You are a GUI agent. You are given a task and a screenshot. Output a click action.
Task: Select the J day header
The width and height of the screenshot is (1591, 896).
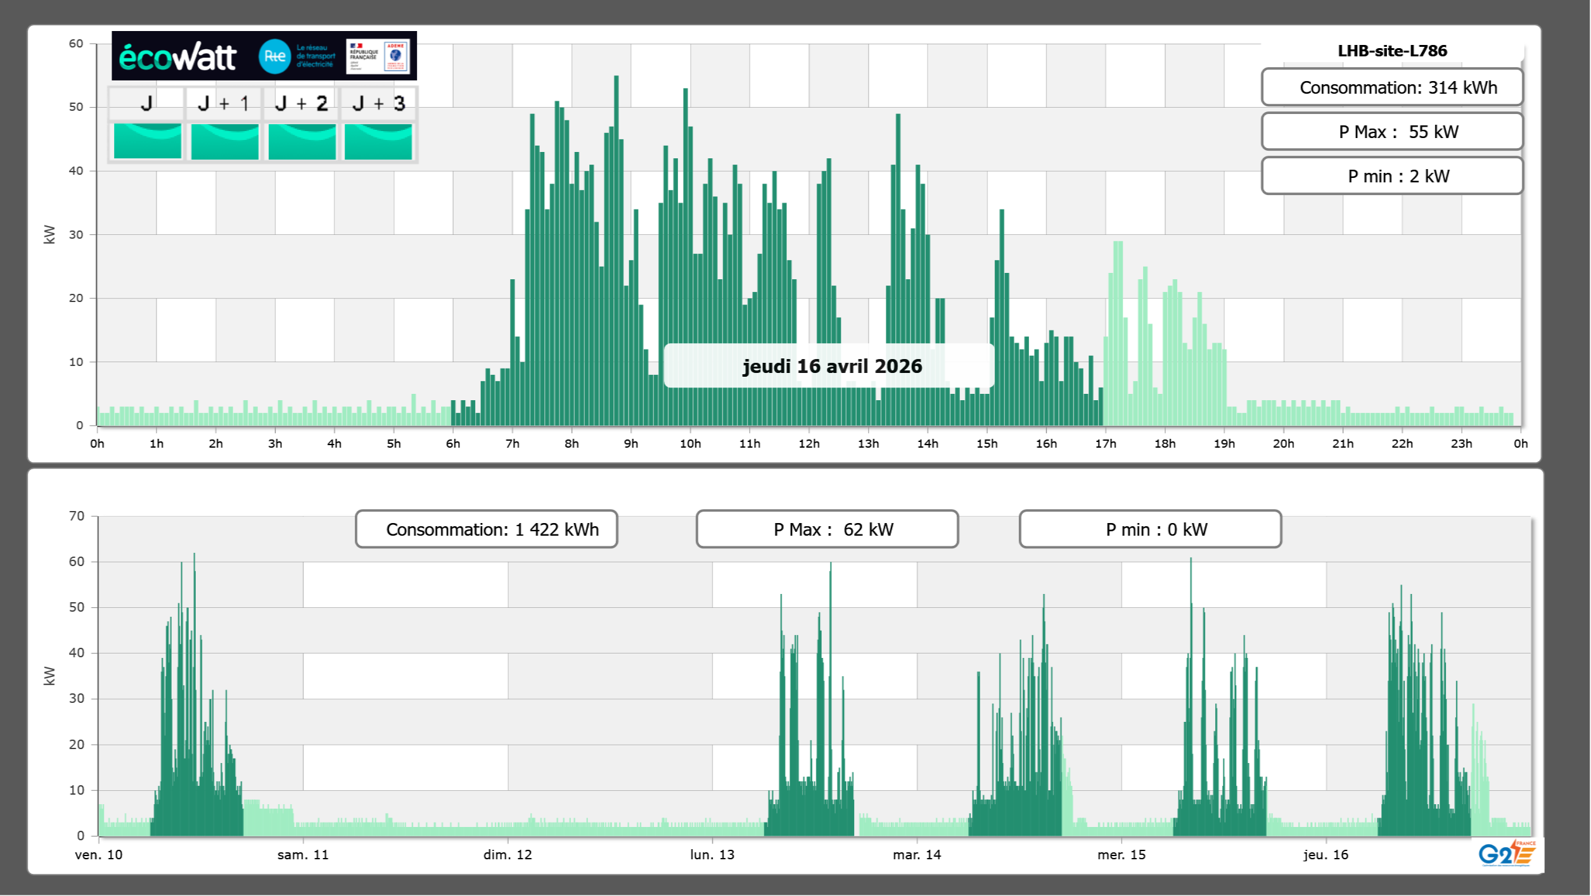(x=146, y=103)
